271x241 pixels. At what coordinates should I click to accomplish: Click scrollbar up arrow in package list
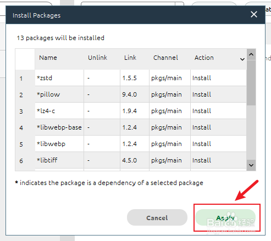coord(251,54)
